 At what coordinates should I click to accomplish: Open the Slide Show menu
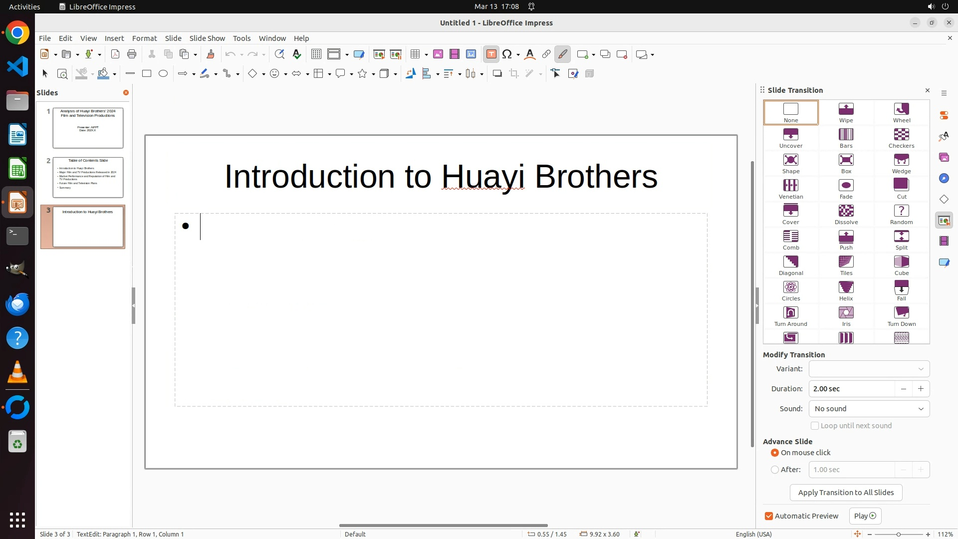coord(207,38)
